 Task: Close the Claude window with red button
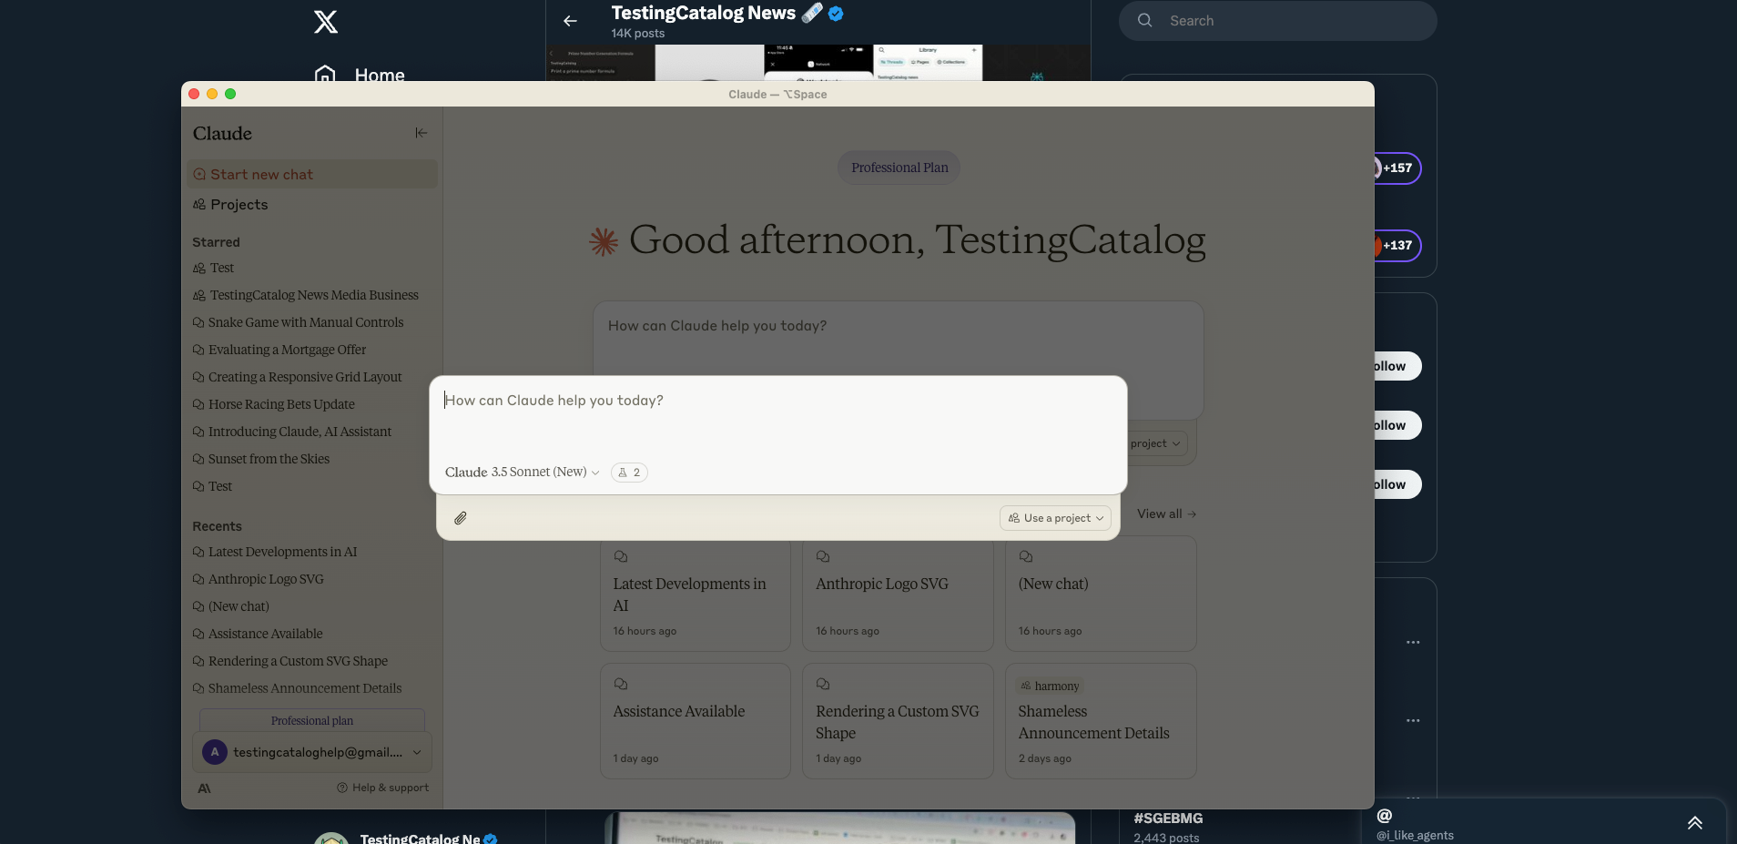194,94
